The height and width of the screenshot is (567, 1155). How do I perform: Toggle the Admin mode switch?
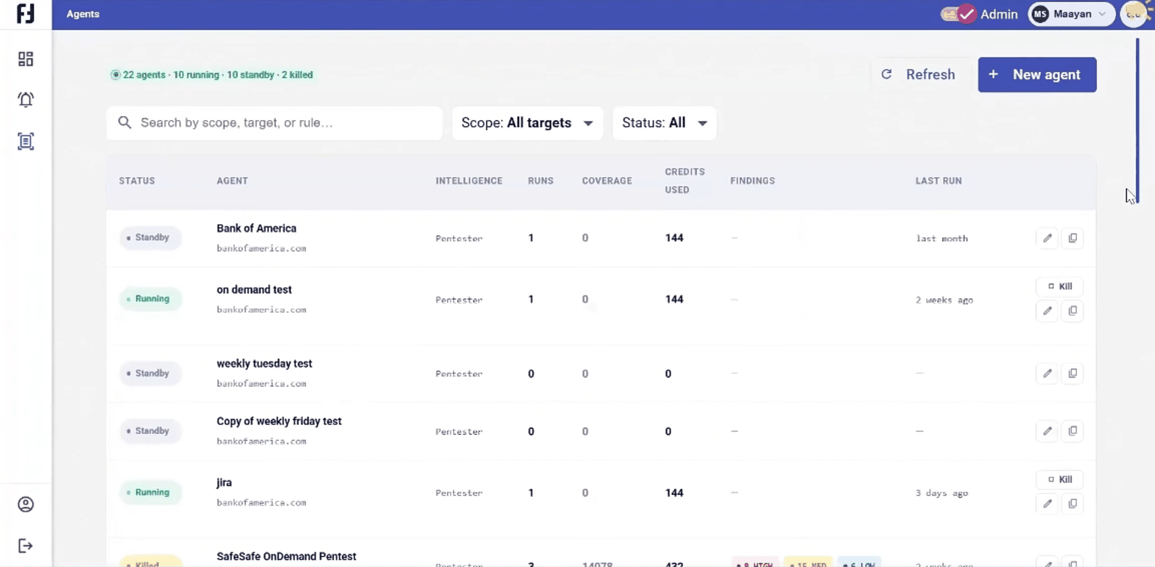coord(959,14)
